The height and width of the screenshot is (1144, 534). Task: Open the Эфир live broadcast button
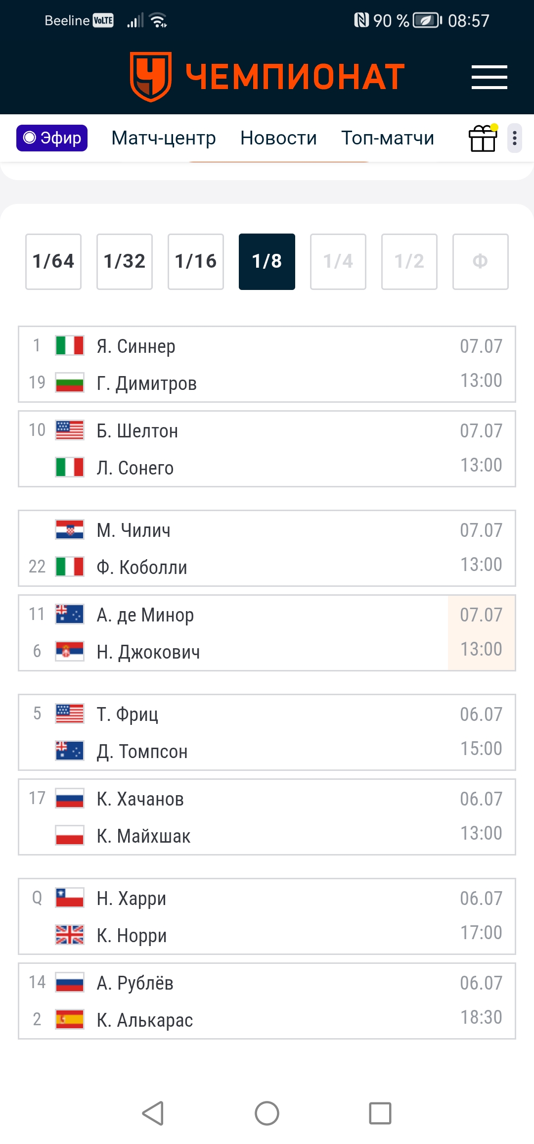[x=52, y=138]
